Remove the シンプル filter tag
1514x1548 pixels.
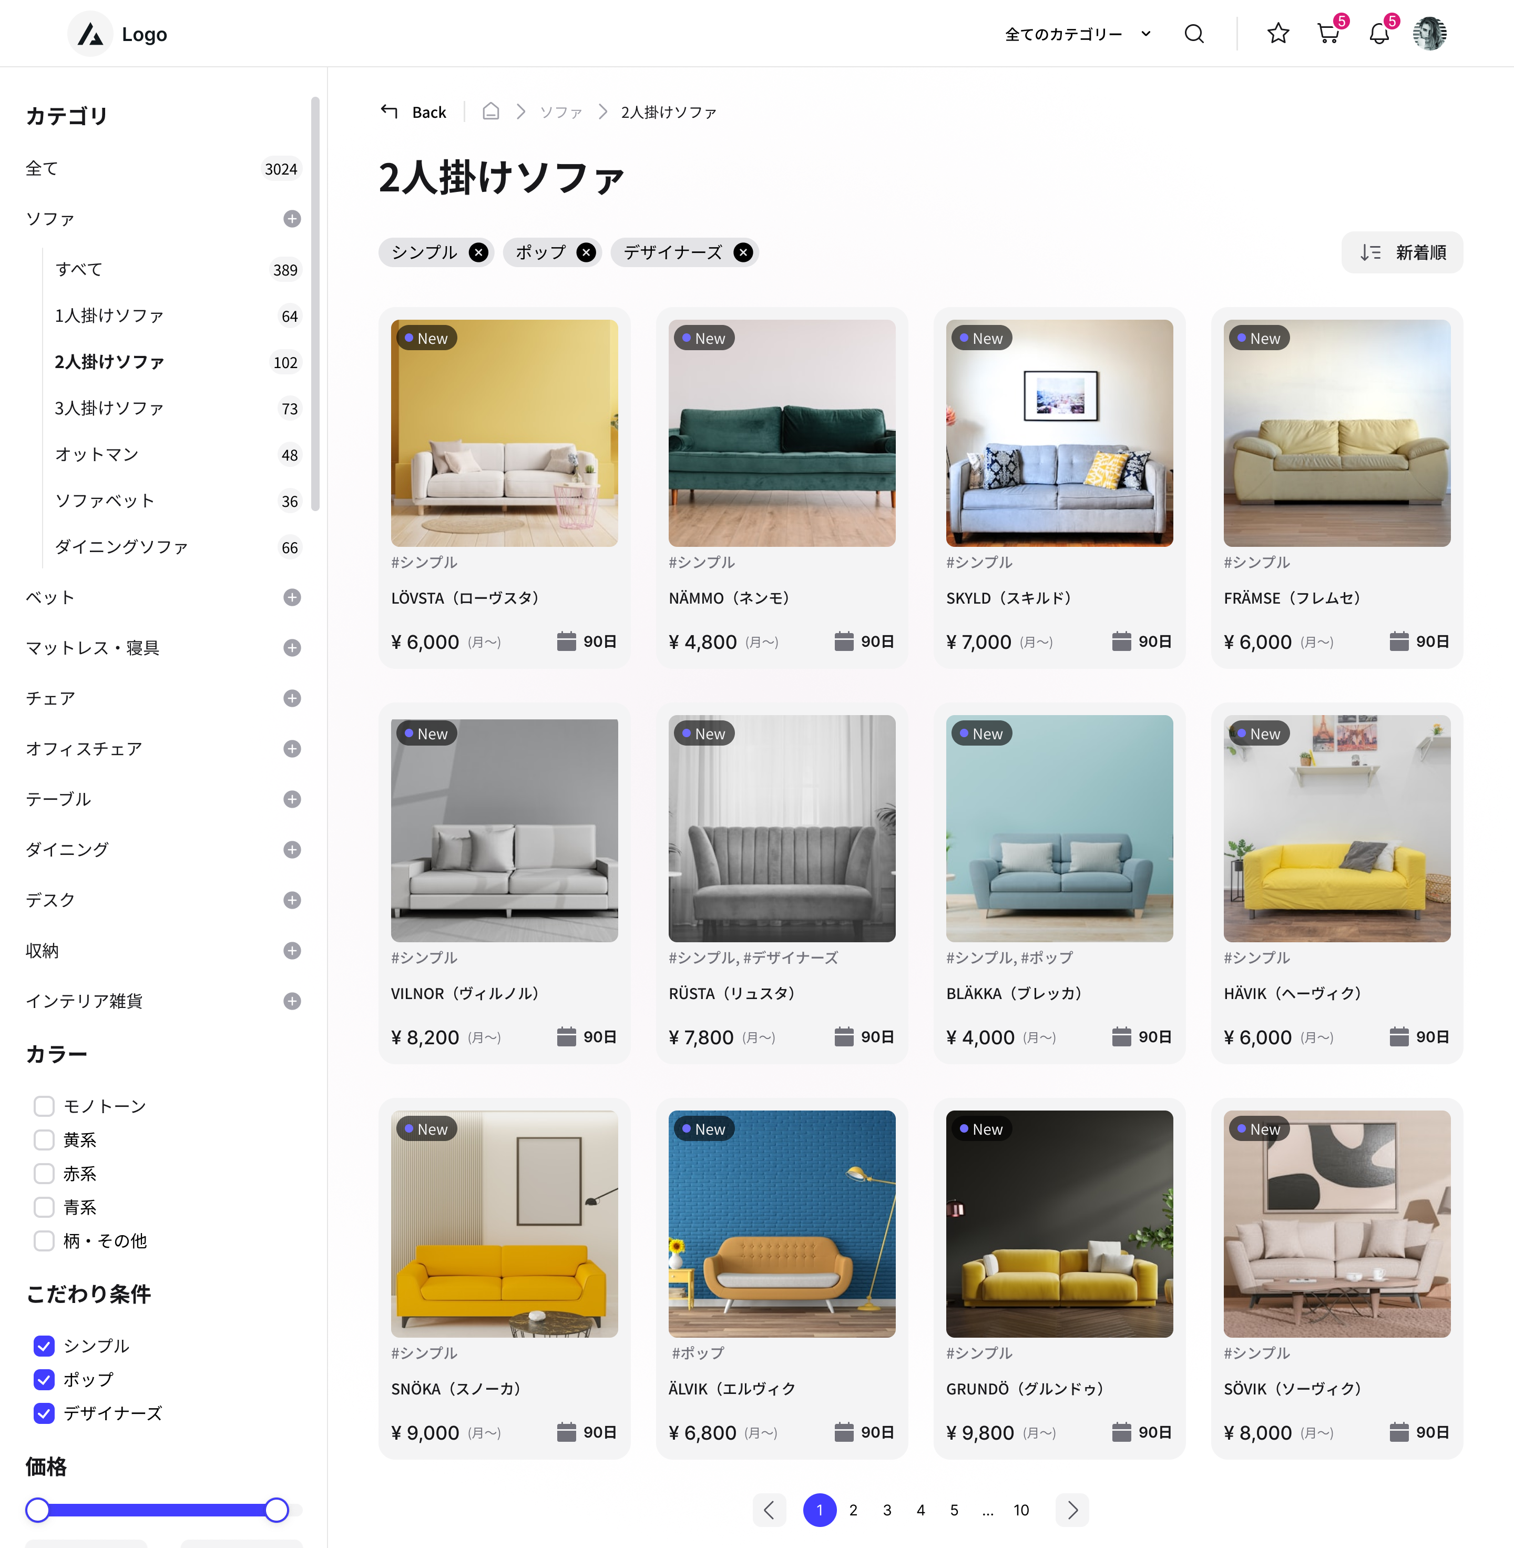pyautogui.click(x=479, y=252)
